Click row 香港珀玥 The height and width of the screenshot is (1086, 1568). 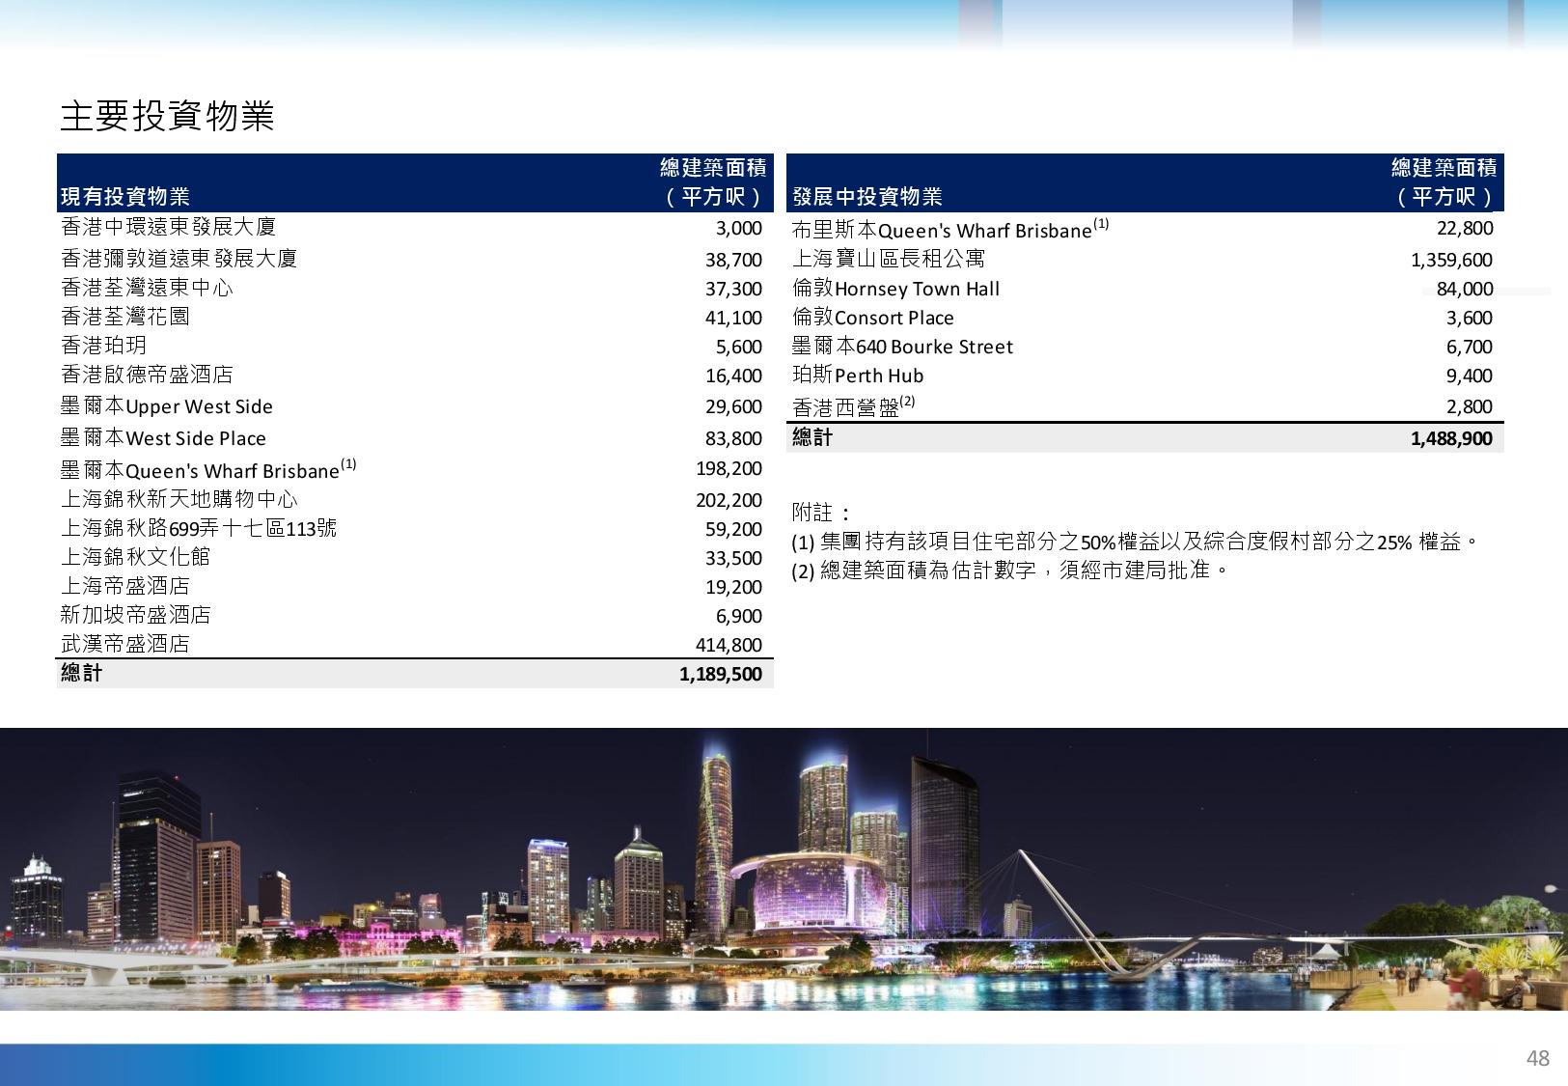coord(415,346)
